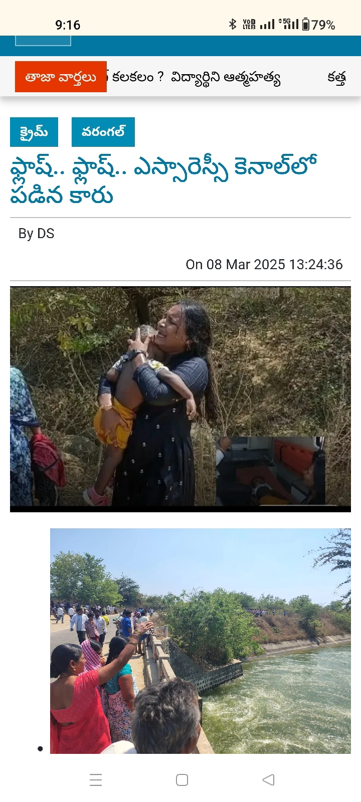Tap the 9:16 clock in status bar
The image size is (361, 802).
coord(68,25)
